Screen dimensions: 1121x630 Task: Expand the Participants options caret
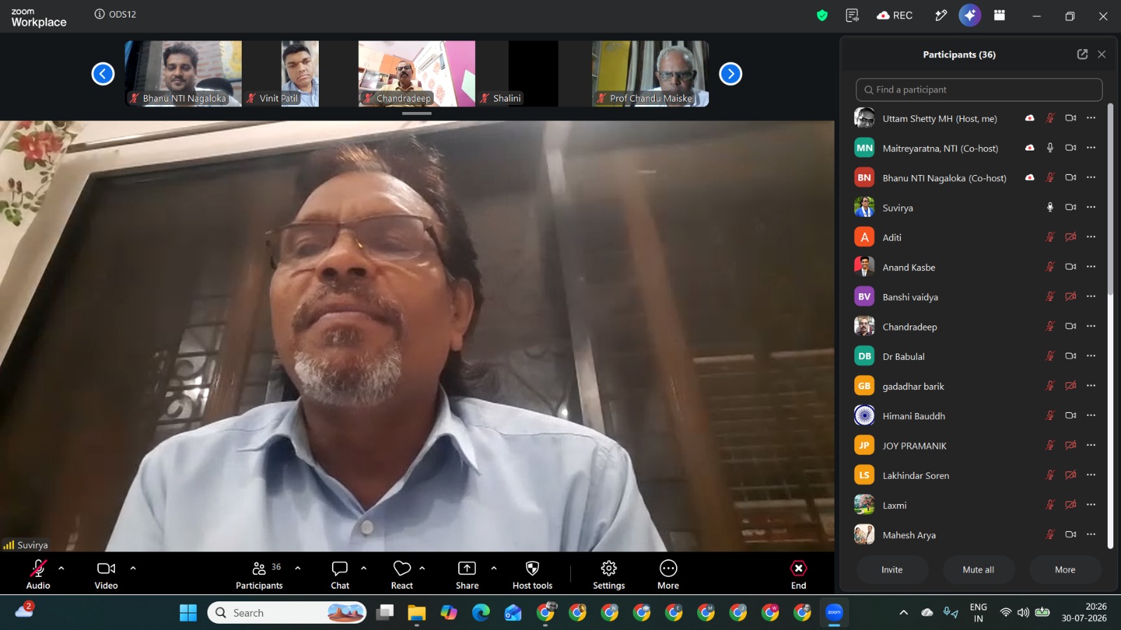pyautogui.click(x=298, y=568)
